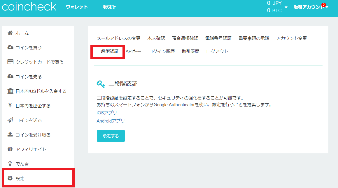Open コインを受け取る in the sidebar
Image resolution: width=338 pixels, height=188 pixels.
click(x=33, y=135)
